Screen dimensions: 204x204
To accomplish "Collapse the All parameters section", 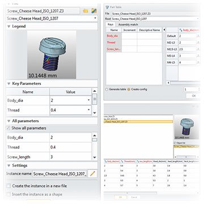I will click(8, 121).
